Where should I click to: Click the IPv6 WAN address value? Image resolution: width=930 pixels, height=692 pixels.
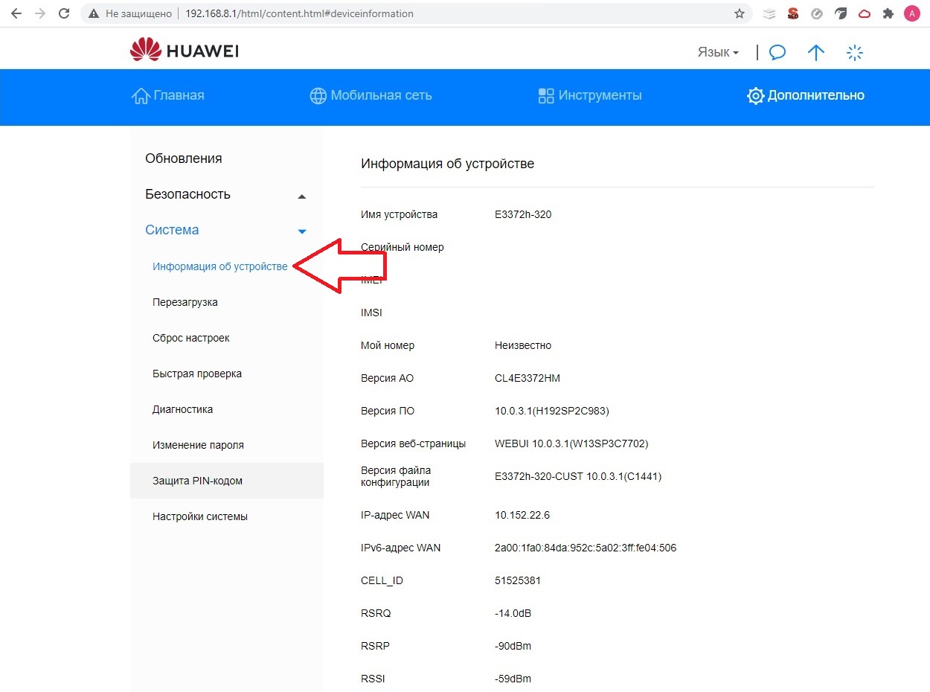point(586,548)
